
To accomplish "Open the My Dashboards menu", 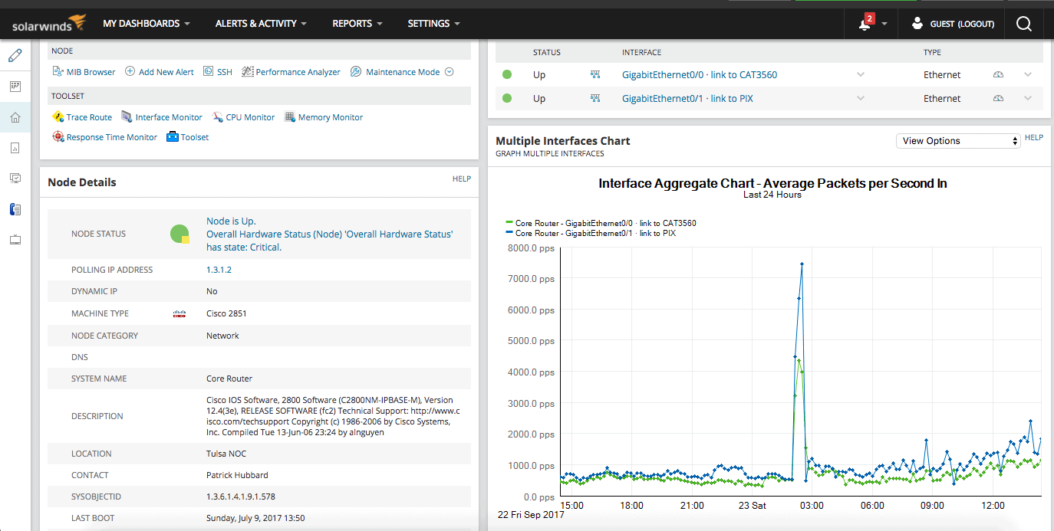I will coord(147,24).
